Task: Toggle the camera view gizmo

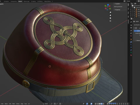Action: pyautogui.click(x=110, y=18)
